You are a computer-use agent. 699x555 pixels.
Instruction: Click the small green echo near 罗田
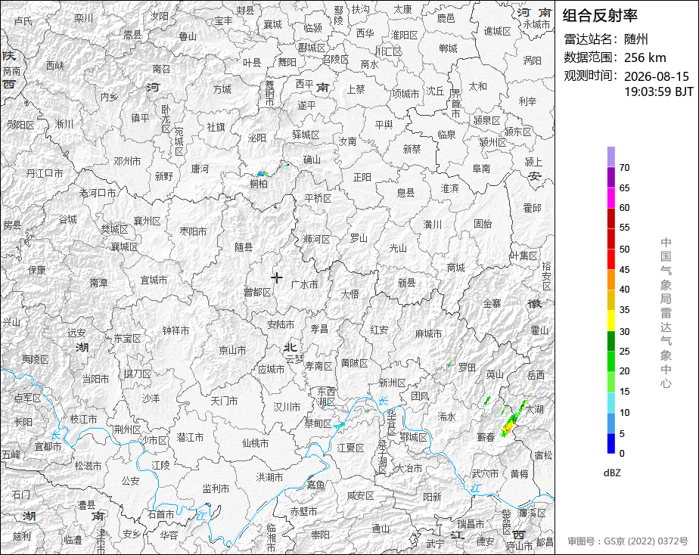[x=450, y=364]
